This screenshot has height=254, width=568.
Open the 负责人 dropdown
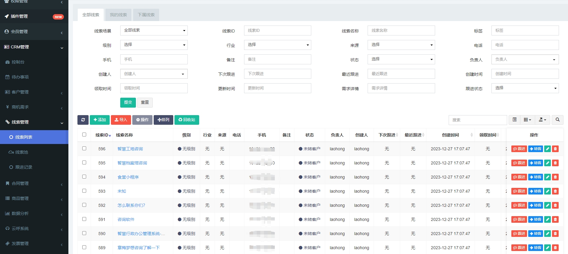525,59
